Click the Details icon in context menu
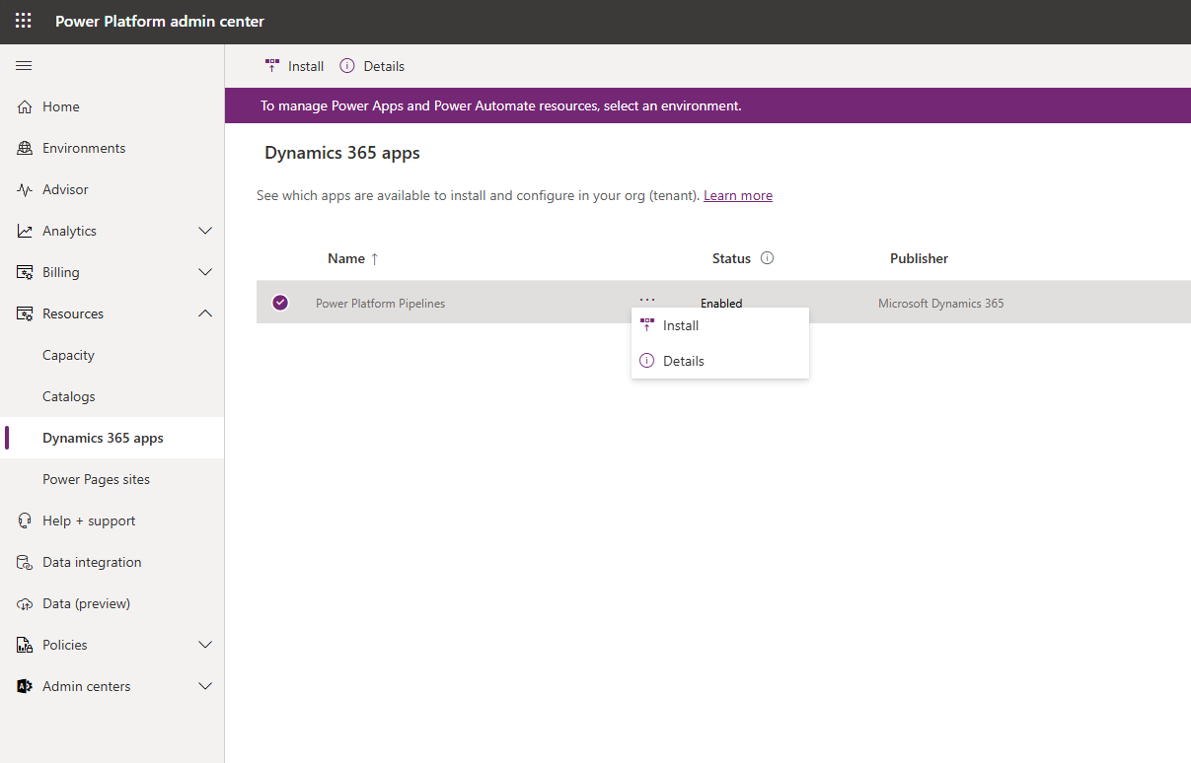The height and width of the screenshot is (763, 1191). [x=647, y=361]
